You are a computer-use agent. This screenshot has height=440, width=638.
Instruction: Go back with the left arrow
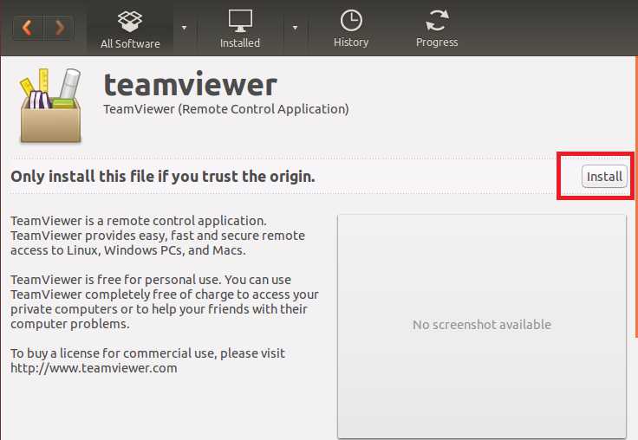click(x=28, y=28)
